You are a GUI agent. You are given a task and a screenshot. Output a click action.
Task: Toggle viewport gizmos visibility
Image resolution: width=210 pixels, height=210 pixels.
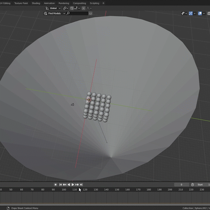coord(191,13)
